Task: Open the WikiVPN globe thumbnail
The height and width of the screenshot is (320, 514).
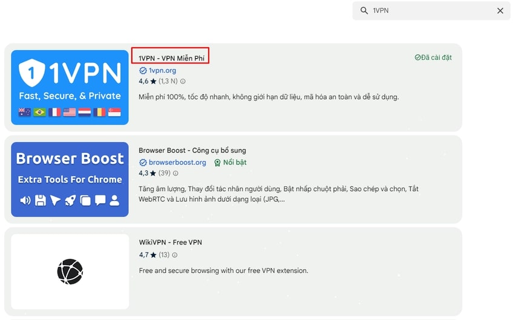Action: (x=70, y=272)
